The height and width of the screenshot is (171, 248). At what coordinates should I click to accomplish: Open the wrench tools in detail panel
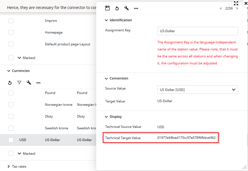click(x=127, y=8)
